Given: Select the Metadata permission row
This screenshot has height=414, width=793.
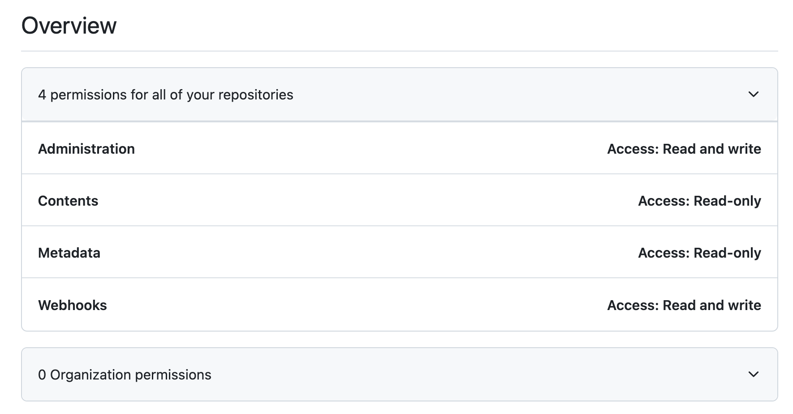Looking at the screenshot, I should click(399, 252).
